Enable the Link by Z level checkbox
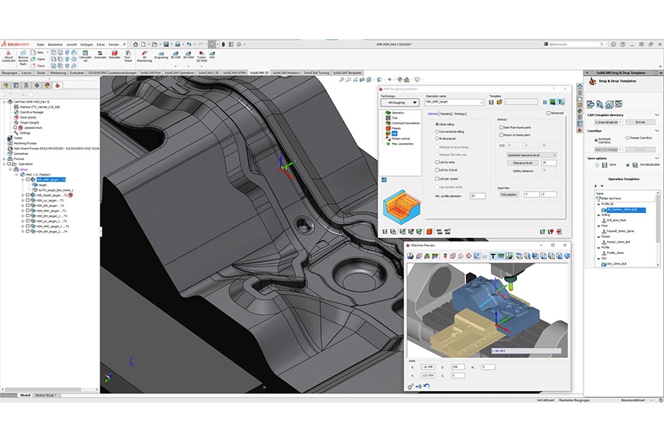Screen dimensions: 664x442 tap(437, 169)
